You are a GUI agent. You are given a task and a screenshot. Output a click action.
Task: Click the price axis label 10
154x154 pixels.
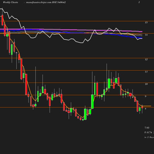(x=146, y=84)
